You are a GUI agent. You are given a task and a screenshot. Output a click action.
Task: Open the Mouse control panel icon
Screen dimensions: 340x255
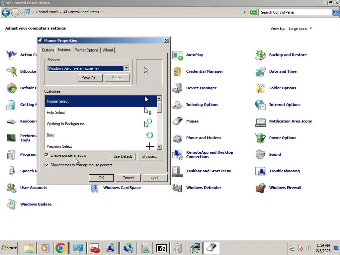pyautogui.click(x=177, y=121)
